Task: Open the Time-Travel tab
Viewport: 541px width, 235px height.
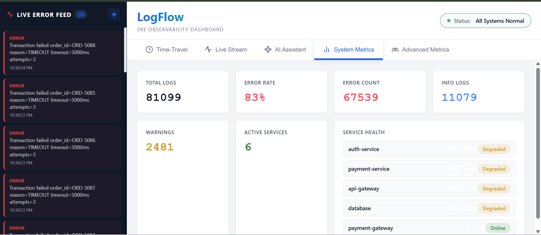Action: 167,50
